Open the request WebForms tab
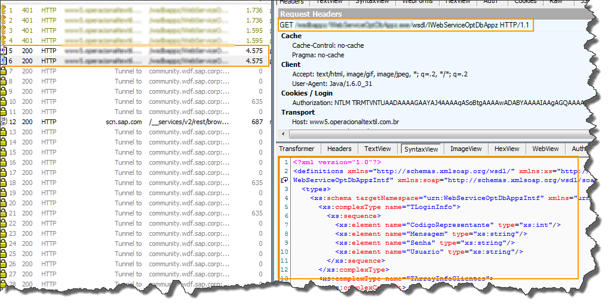This screenshot has height=308, width=611. tap(417, 2)
